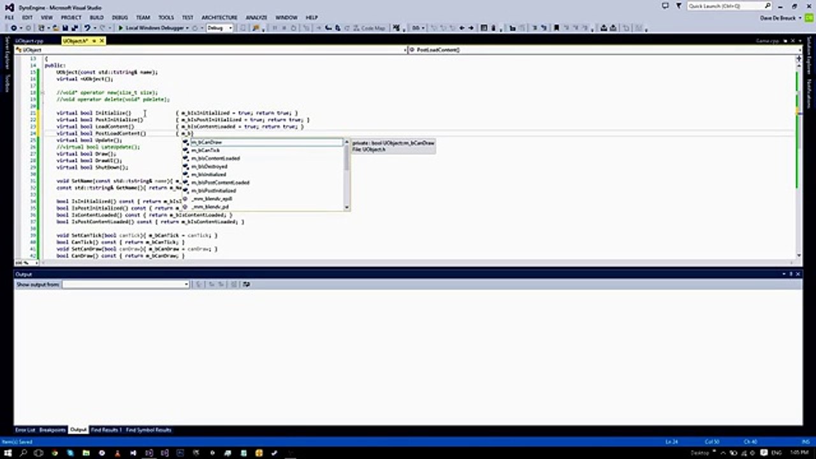This screenshot has width=816, height=459.
Task: Open the Code Map toolbar button
Action: click(x=370, y=28)
